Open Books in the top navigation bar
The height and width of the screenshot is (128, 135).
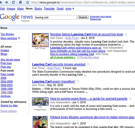(x=38, y=9)
